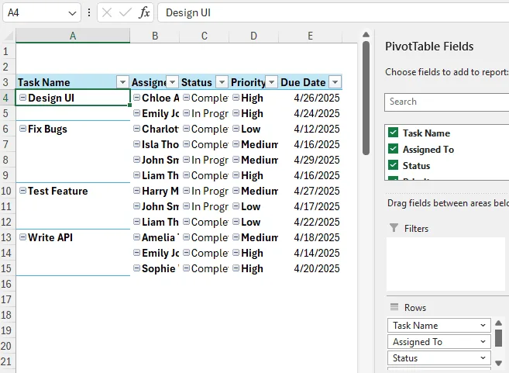The width and height of the screenshot is (509, 373).
Task: Collapse the Harry M assignee row
Action: pyautogui.click(x=136, y=191)
